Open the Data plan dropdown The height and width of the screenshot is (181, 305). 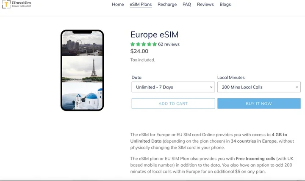[x=173, y=87]
